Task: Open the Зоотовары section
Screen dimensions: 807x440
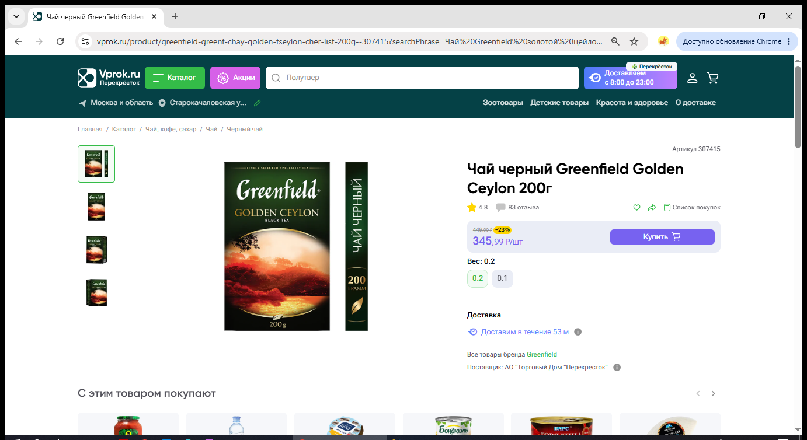Action: point(503,103)
